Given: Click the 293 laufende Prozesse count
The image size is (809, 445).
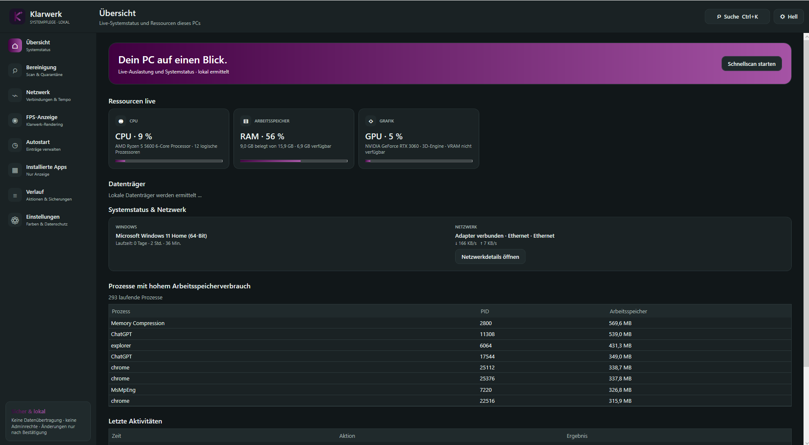Looking at the screenshot, I should tap(136, 297).
